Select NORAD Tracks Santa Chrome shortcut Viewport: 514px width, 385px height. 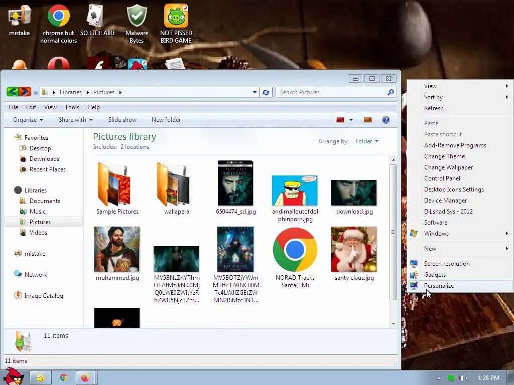(x=295, y=258)
